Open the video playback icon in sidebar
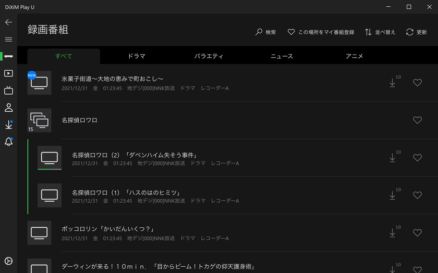This screenshot has height=273, width=438. (8, 73)
